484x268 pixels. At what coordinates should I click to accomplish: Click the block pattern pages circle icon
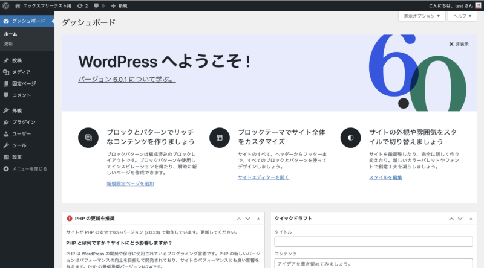88,138
